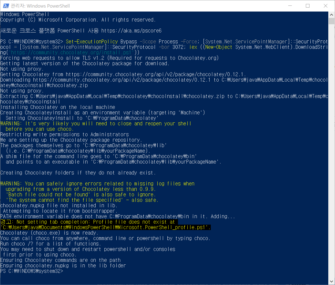Click the vertical scrollbar thumb
This screenshot has width=335, height=285.
[331, 21]
